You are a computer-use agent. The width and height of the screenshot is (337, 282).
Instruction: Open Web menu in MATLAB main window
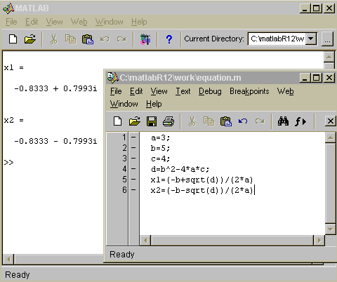(79, 22)
